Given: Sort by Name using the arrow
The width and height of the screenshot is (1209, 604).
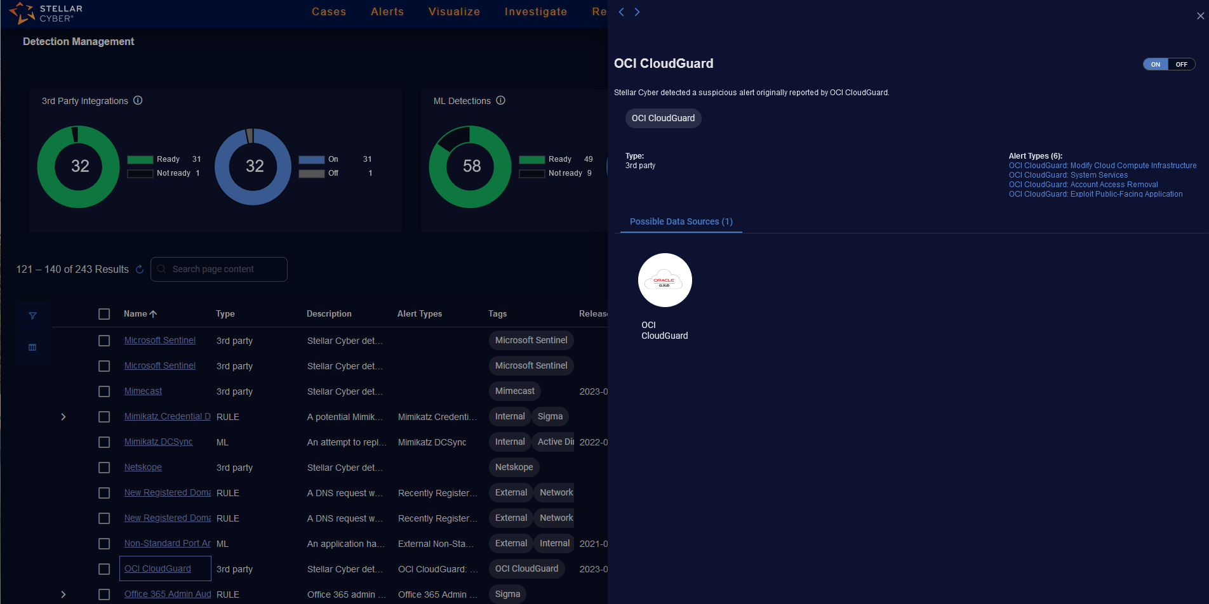Looking at the screenshot, I should click(153, 314).
